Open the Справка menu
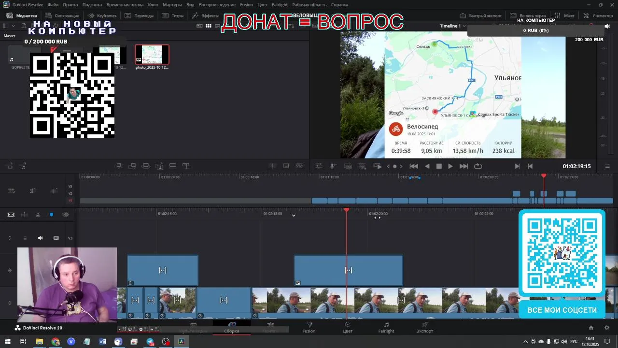The height and width of the screenshot is (348, 618). (x=339, y=4)
